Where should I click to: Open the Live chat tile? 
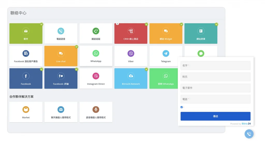[61, 56]
